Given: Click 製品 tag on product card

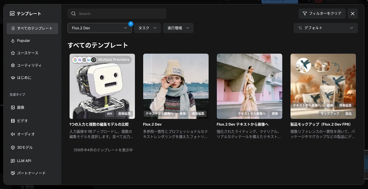Looking at the screenshot, I should coord(348,113).
